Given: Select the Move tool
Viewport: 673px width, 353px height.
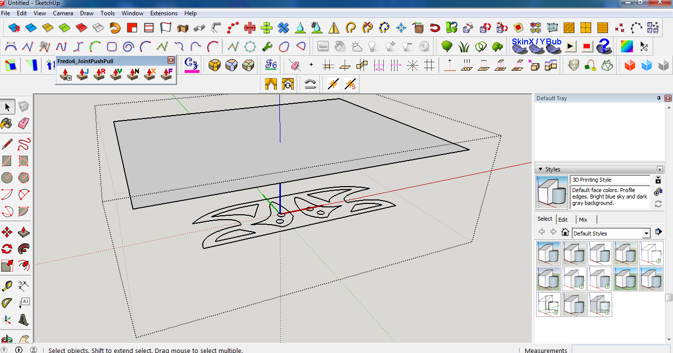Looking at the screenshot, I should point(7,232).
